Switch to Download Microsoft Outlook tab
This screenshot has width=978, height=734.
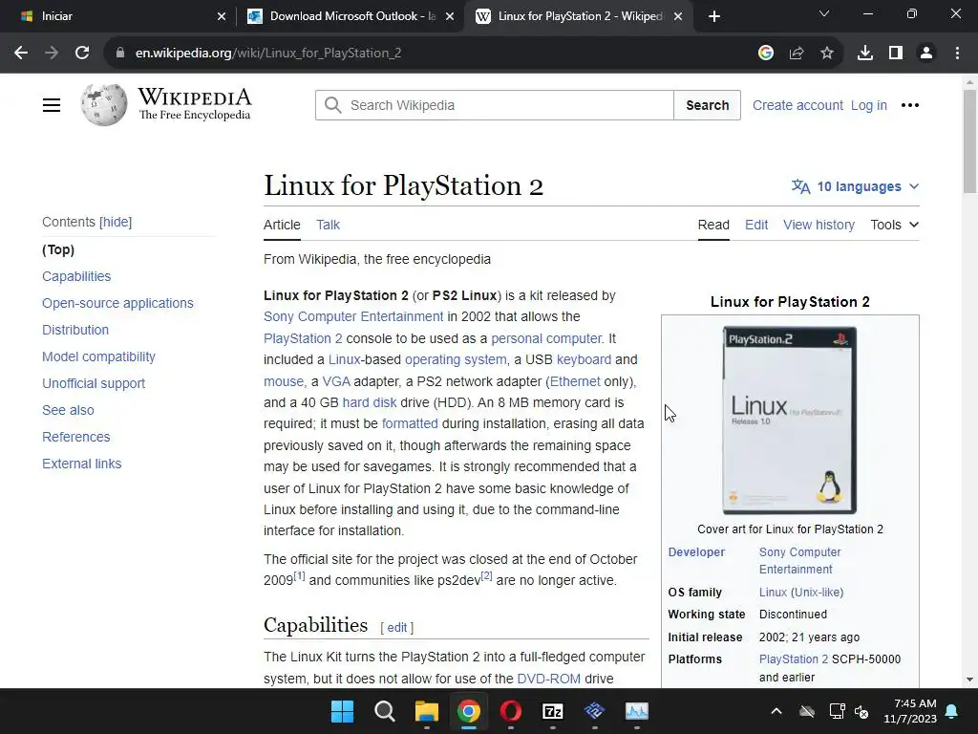point(351,16)
